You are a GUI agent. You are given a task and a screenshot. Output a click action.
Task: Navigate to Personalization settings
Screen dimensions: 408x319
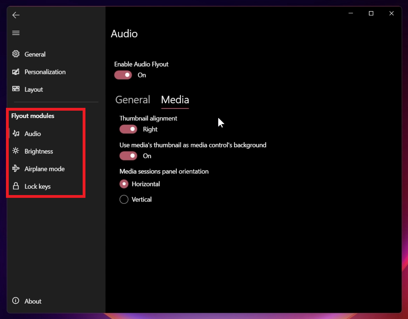(45, 72)
